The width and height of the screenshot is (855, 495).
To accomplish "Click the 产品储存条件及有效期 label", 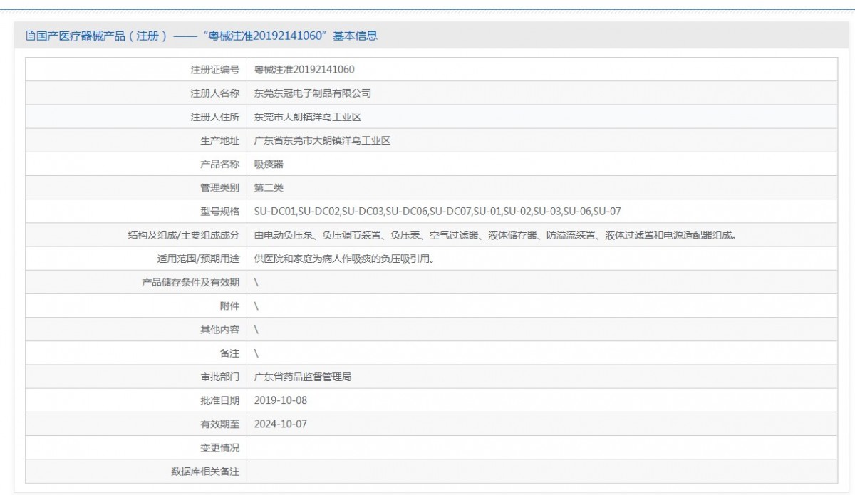I will [191, 282].
